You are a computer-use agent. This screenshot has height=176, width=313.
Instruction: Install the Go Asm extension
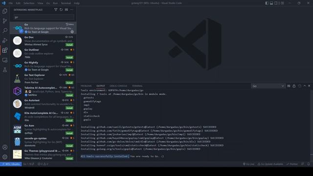point(69,133)
